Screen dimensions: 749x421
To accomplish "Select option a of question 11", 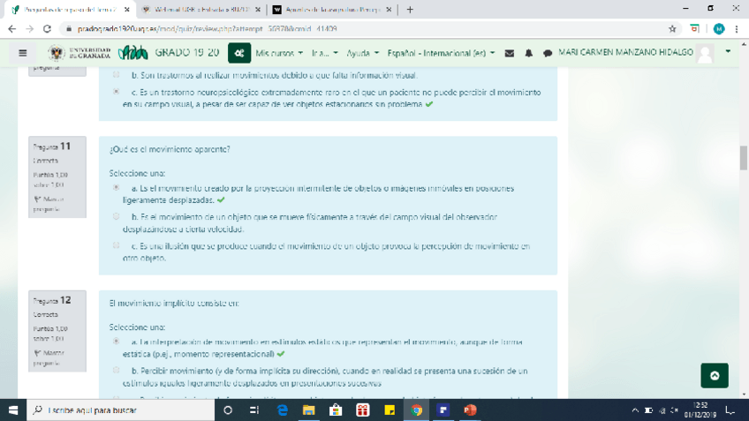I will click(x=116, y=188).
